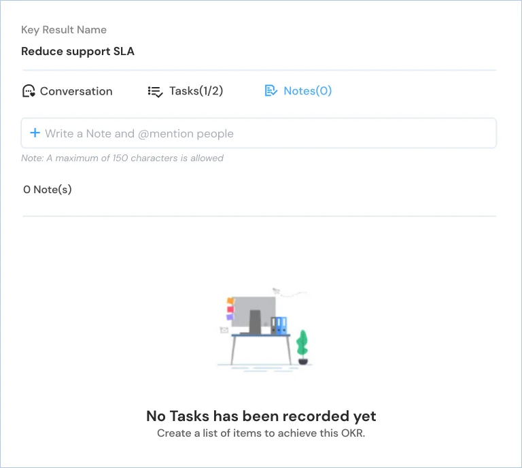Click the Key Result Name label
Image resolution: width=522 pixels, height=468 pixels.
(x=64, y=30)
